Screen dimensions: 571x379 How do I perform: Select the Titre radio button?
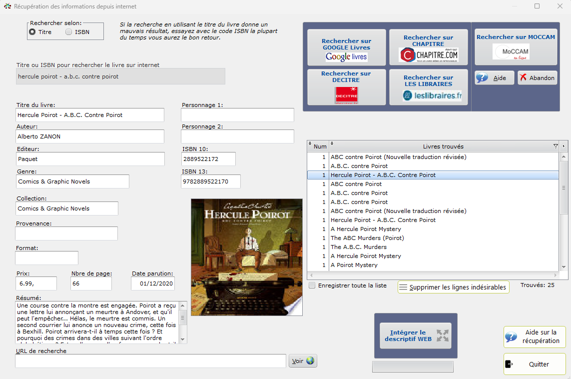[32, 32]
